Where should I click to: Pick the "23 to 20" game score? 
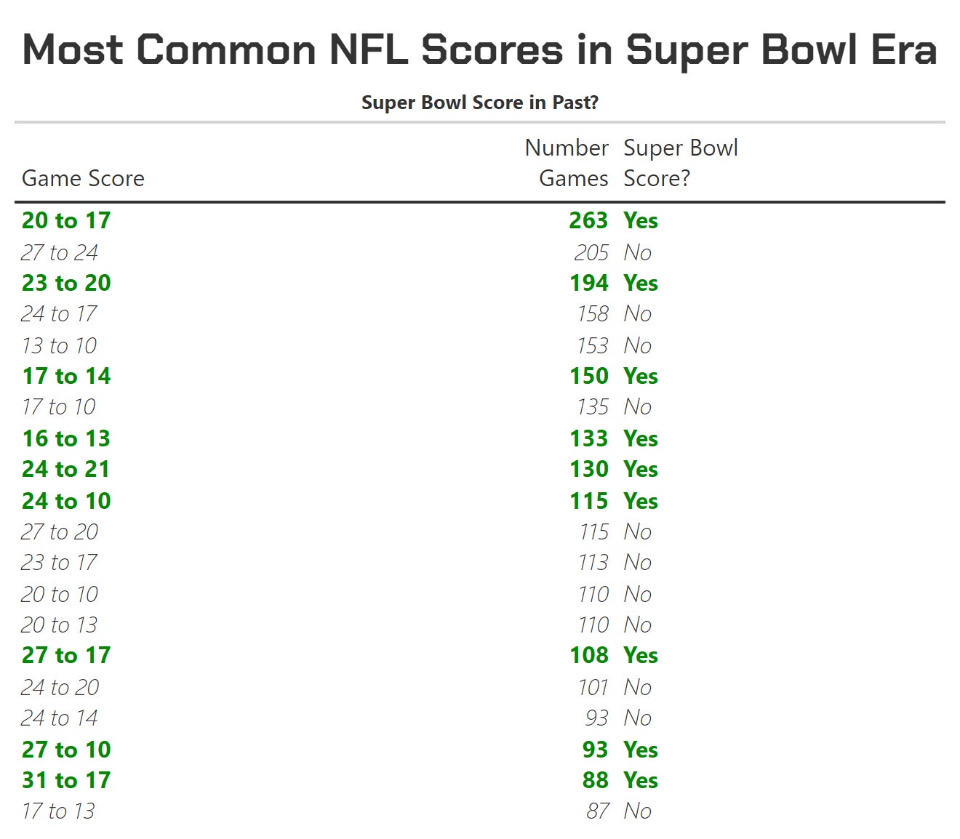(x=66, y=283)
